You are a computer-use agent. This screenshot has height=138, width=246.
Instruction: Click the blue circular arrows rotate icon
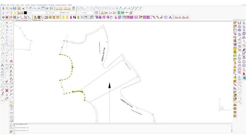click(x=166, y=17)
